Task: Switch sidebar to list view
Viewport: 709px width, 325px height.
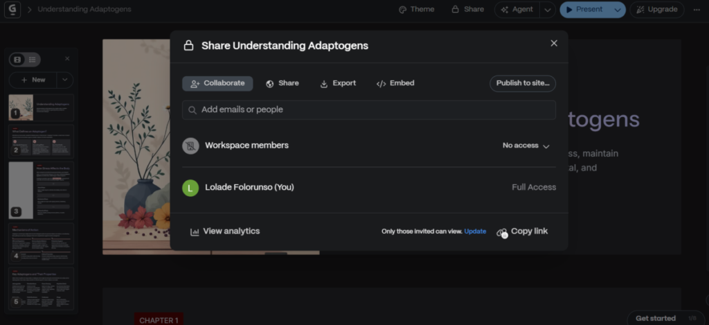Action: tap(33, 60)
